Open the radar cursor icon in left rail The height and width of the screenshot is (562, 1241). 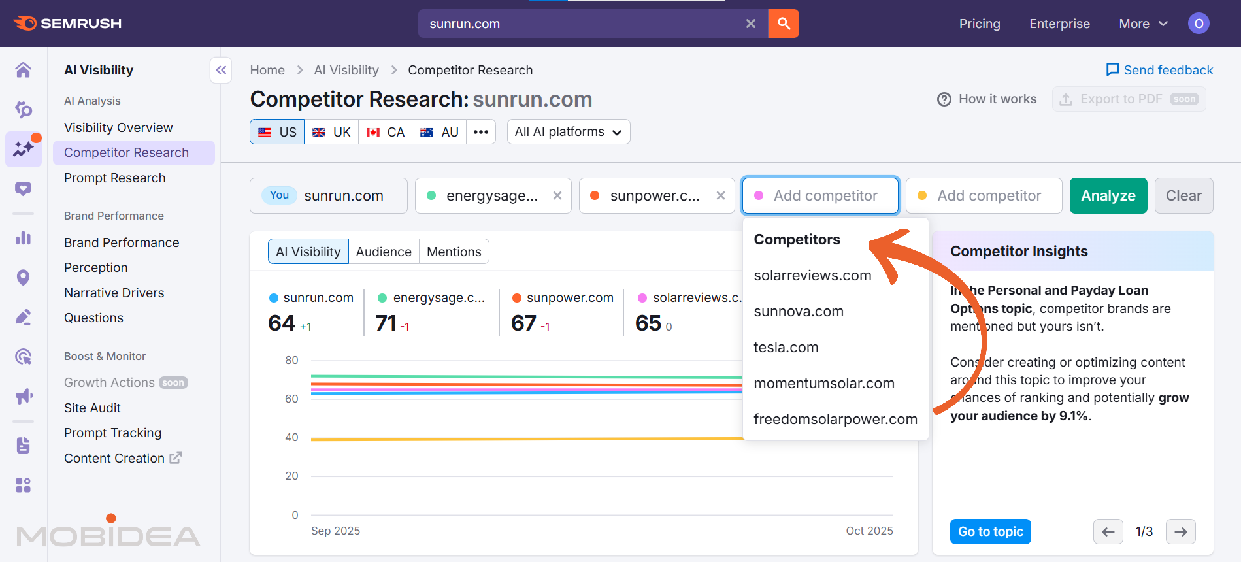(24, 357)
